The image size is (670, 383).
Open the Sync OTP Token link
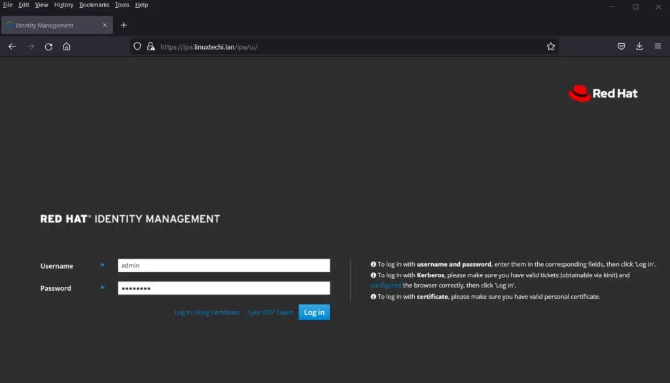[270, 312]
